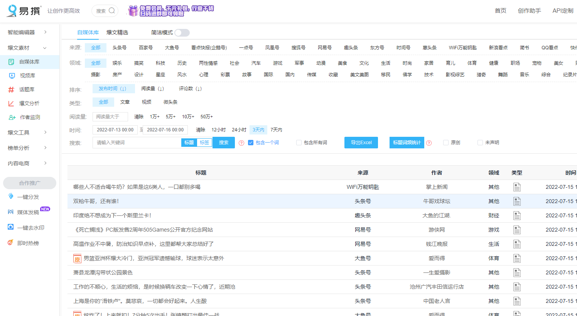Click the article type icon in the 印度绝不想成为 row
Image resolution: width=577 pixels, height=316 pixels.
point(517,215)
